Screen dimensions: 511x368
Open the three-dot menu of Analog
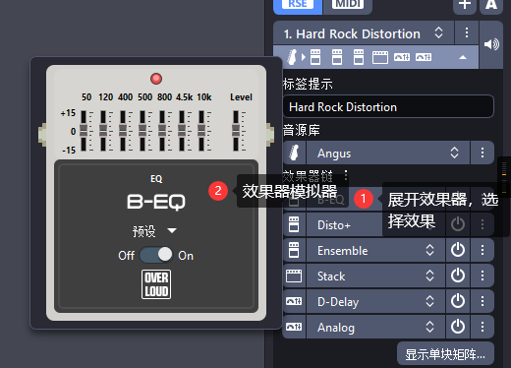click(483, 327)
